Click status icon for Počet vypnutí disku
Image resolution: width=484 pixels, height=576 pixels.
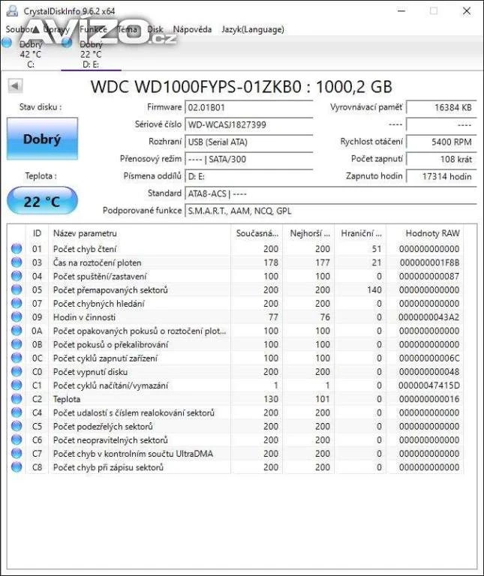[17, 372]
